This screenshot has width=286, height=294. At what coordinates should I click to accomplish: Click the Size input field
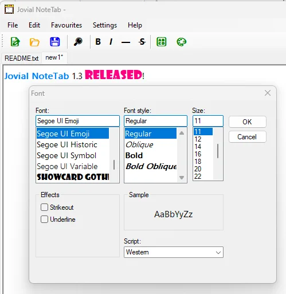208,121
